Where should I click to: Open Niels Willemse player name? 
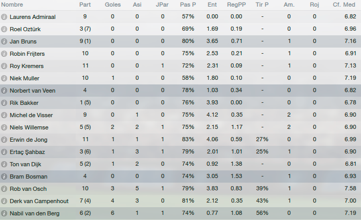(x=29, y=127)
